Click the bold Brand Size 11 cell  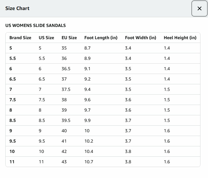click(x=12, y=162)
